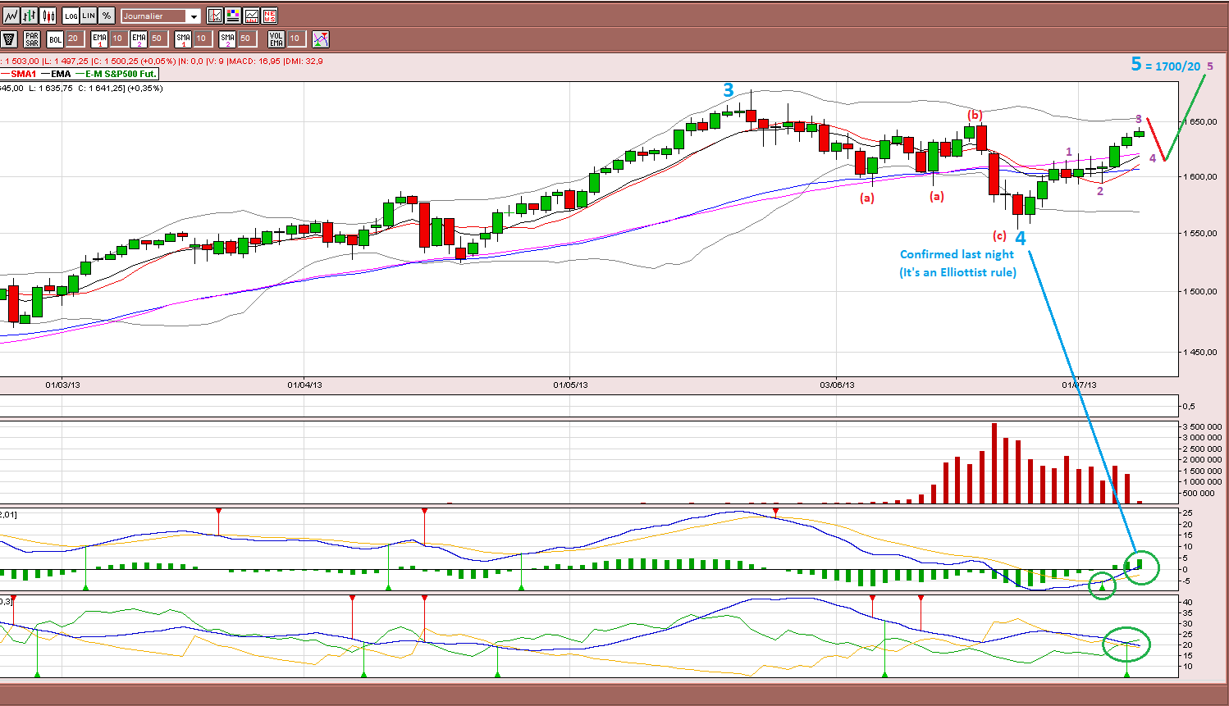Toggle the percent scale button
The image size is (1229, 706).
(x=107, y=16)
